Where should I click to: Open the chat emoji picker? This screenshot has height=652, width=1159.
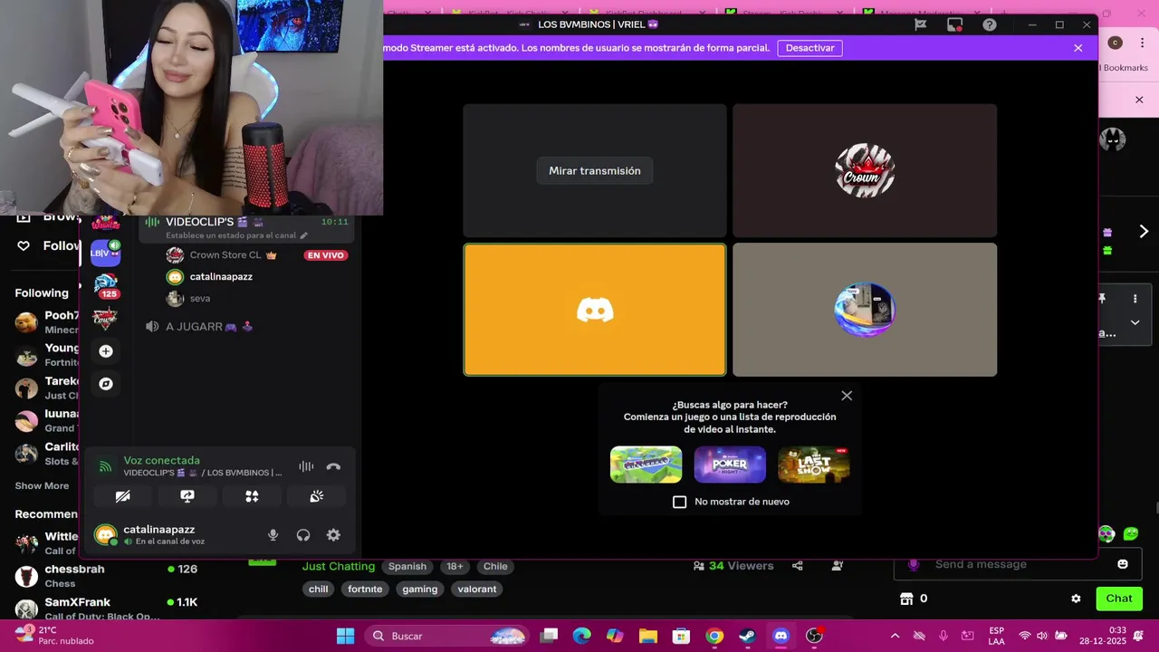pyautogui.click(x=1123, y=564)
